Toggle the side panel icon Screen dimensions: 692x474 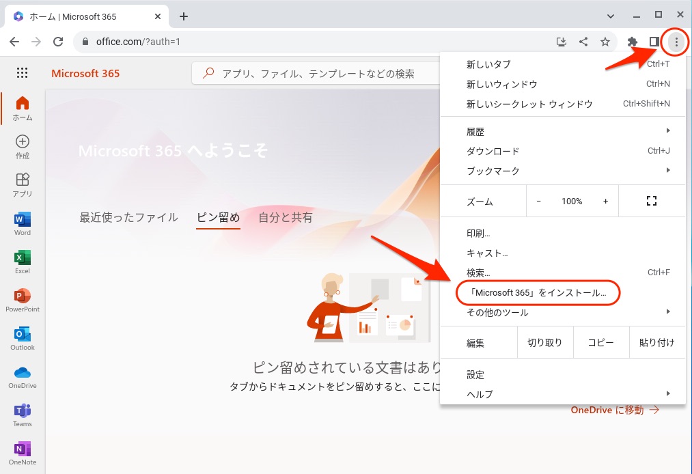click(x=654, y=42)
